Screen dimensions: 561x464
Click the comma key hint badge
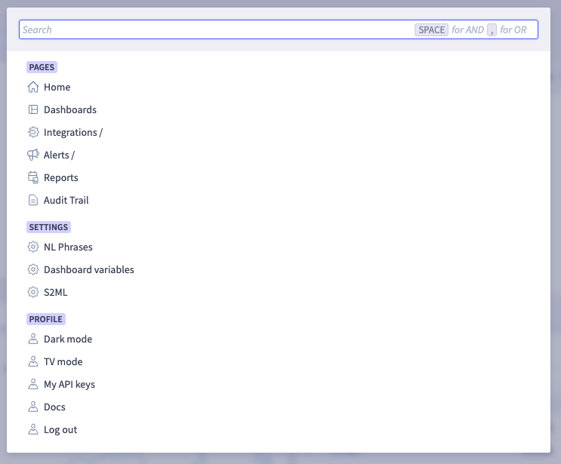point(492,29)
